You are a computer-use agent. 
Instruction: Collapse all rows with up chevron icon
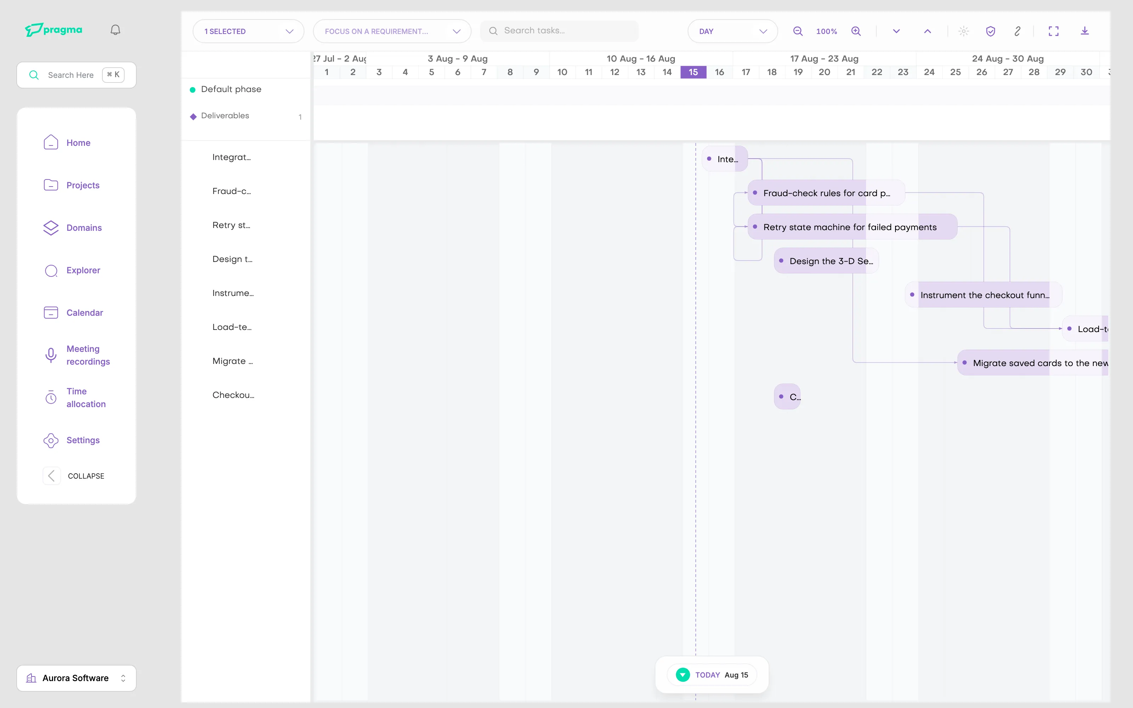point(927,32)
